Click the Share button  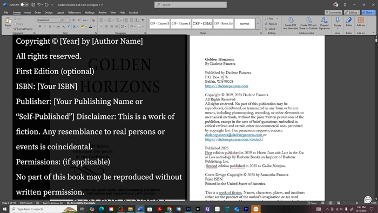click(x=369, y=12)
